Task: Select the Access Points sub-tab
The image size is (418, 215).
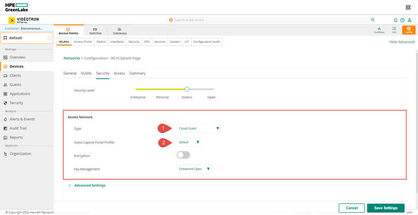Action: pos(83,42)
